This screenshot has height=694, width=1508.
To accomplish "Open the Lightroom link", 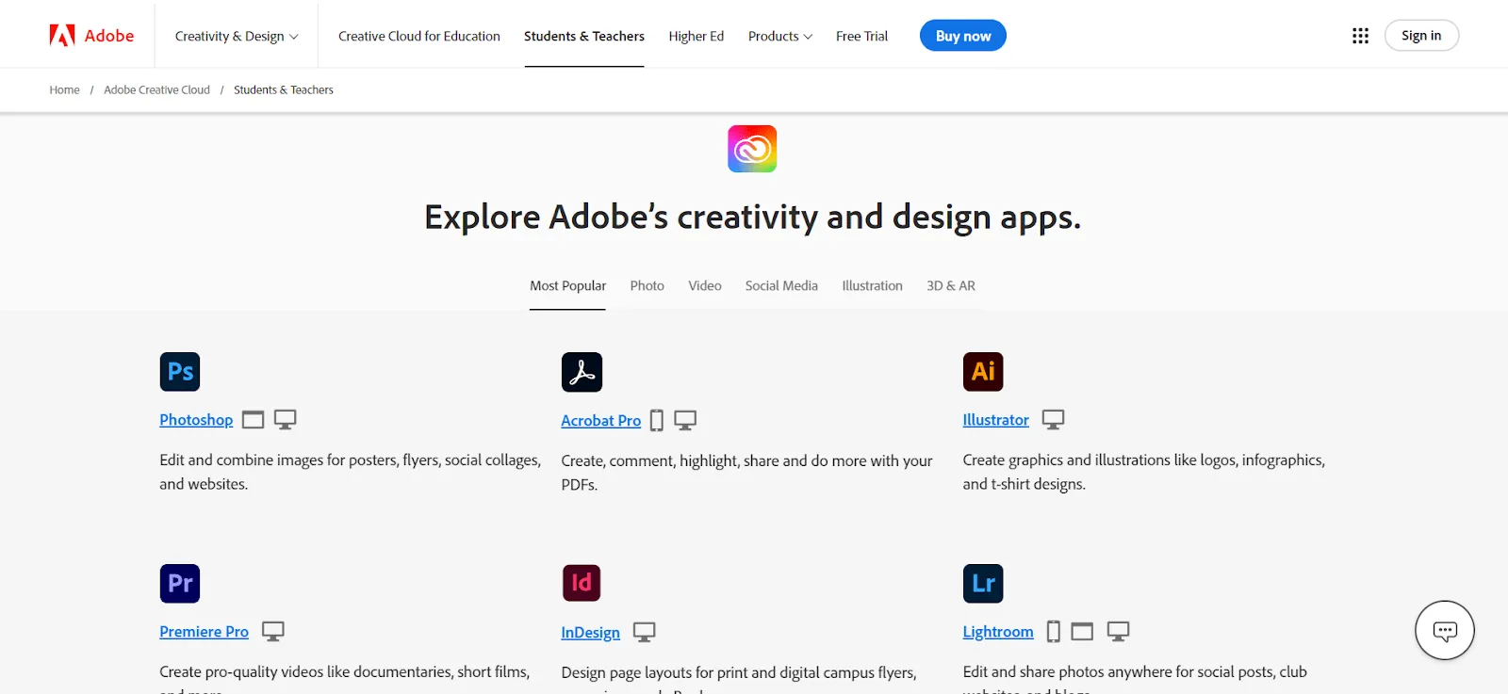I will coord(998,632).
